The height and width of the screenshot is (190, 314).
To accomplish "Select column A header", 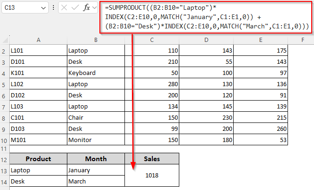I will tap(39, 40).
